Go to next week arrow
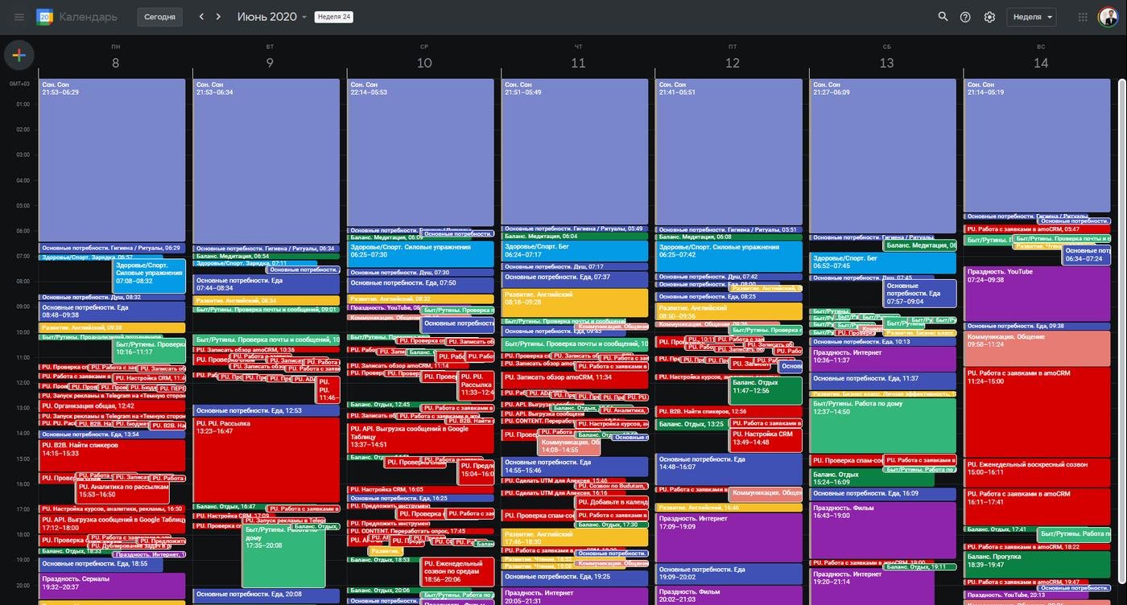Viewport: 1127px width, 605px height. point(218,17)
